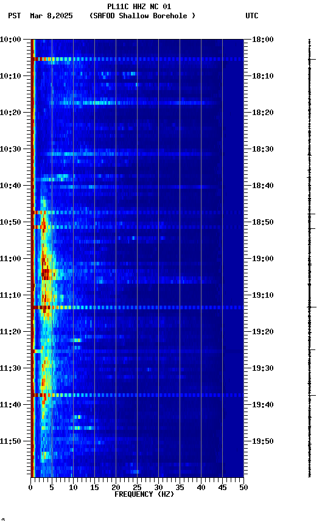Click the 19:50 UTC time label
Image resolution: width=336 pixels, height=526 pixels.
point(263,442)
